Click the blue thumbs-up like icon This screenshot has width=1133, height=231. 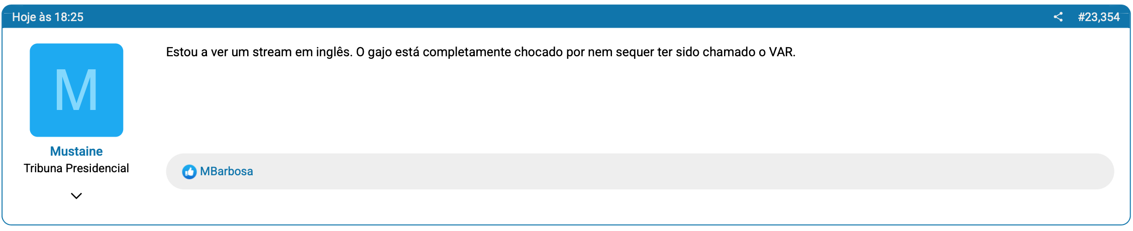click(189, 172)
